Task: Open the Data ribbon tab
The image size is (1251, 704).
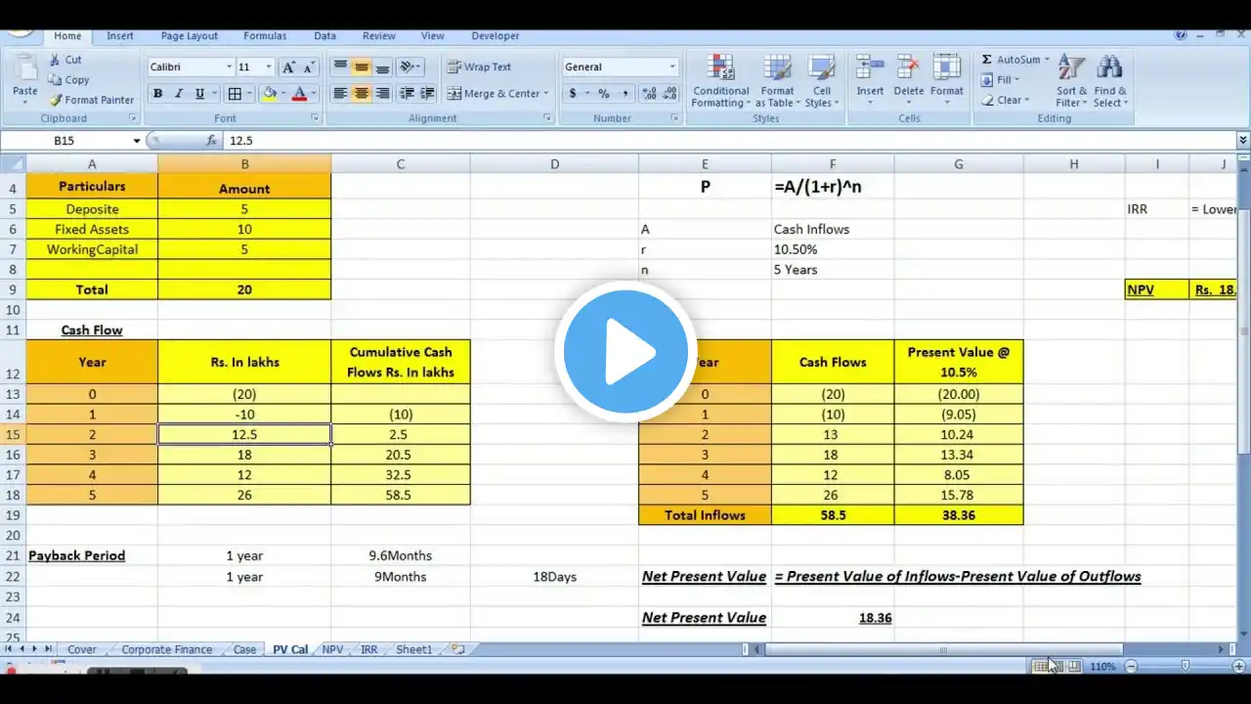Action: click(x=324, y=36)
